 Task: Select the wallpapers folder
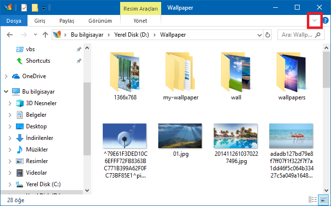coord(292,76)
